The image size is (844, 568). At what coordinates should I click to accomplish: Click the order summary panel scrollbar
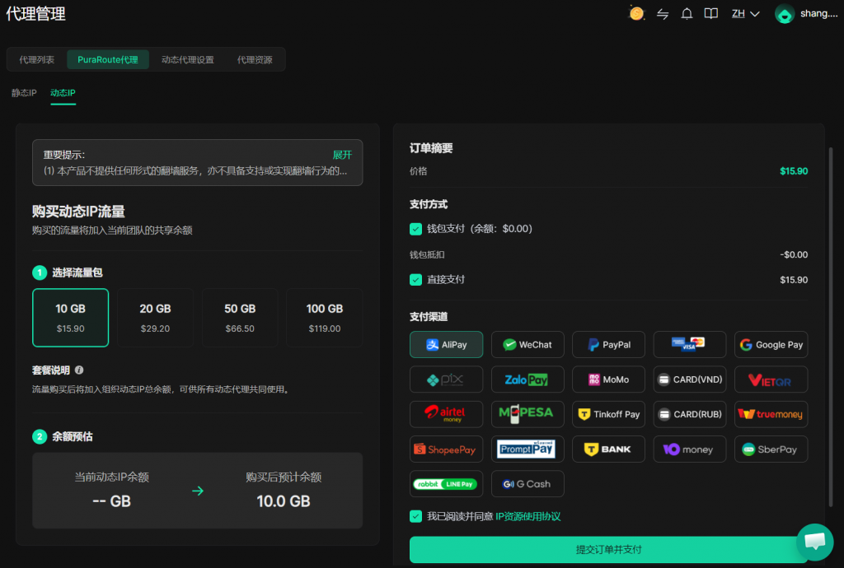tap(831, 328)
